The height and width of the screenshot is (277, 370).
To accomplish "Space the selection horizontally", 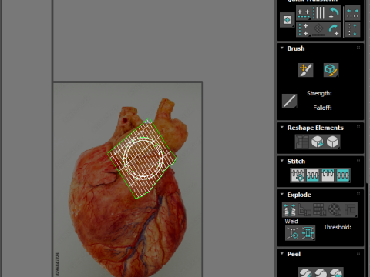I will [352, 14].
